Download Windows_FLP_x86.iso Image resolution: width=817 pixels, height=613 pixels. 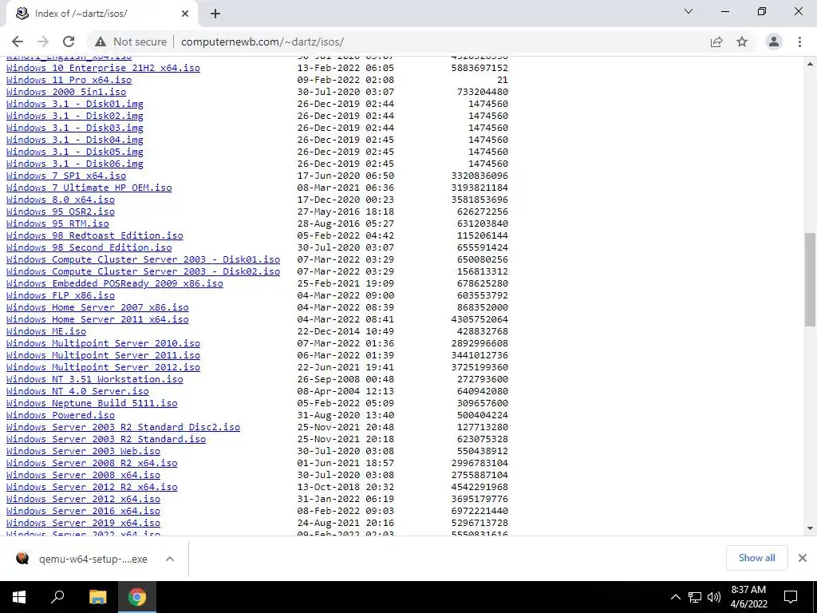(x=61, y=295)
